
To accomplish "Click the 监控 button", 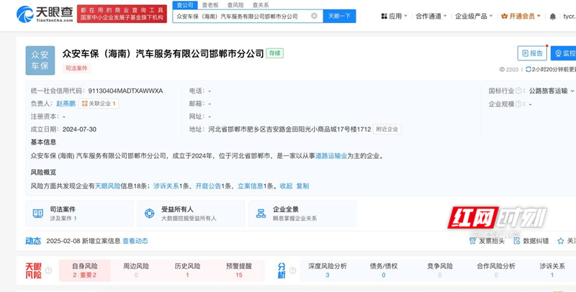I will (x=564, y=53).
